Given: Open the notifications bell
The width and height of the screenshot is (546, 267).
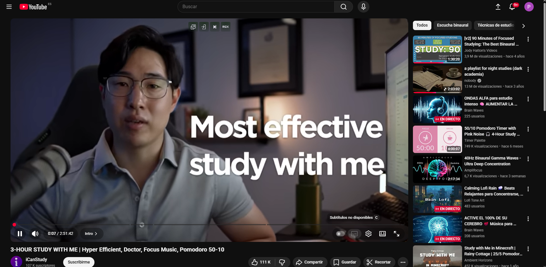Looking at the screenshot, I should pyautogui.click(x=512, y=7).
